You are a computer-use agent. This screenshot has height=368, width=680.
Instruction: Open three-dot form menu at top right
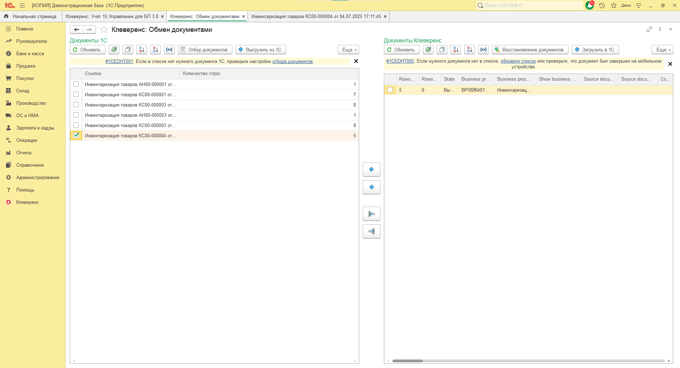pos(660,29)
